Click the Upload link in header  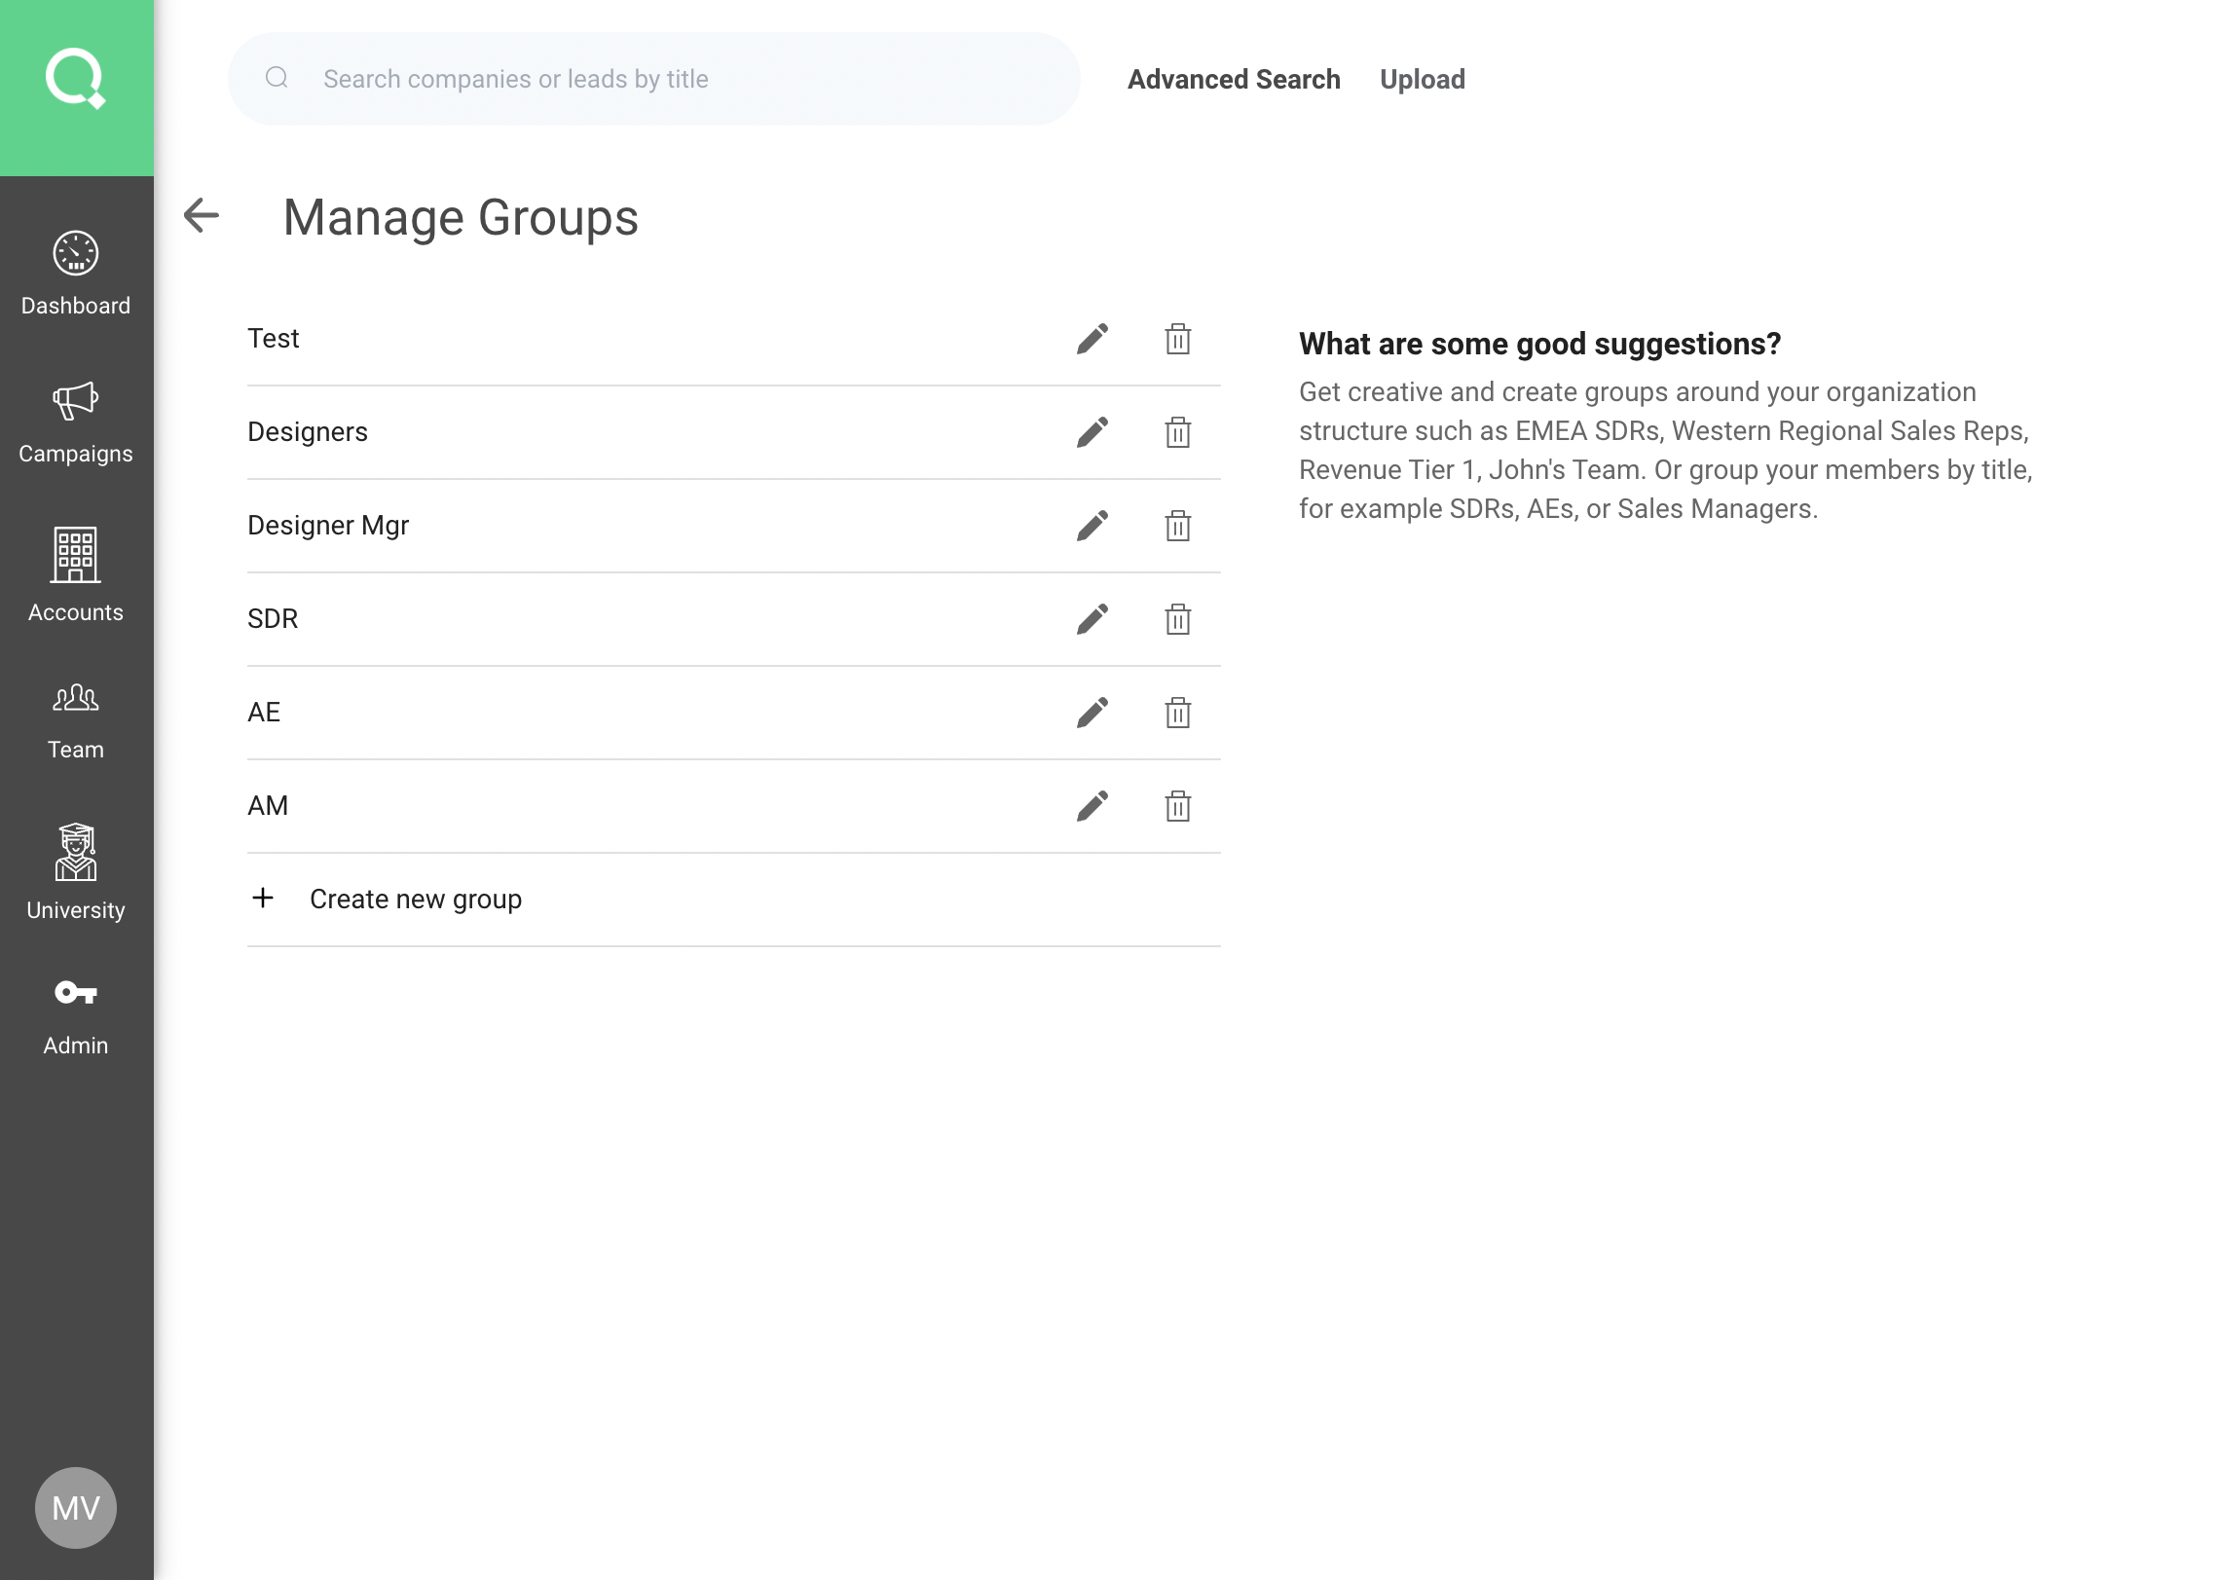tap(1422, 79)
